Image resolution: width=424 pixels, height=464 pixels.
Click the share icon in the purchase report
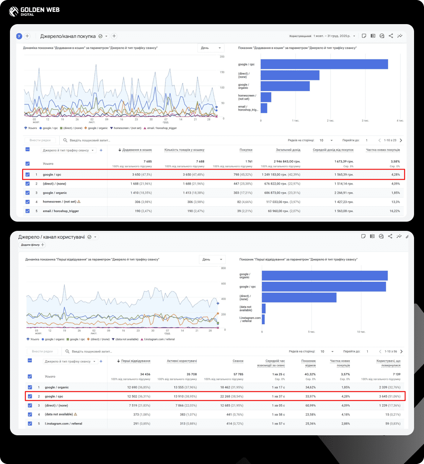[391, 36]
